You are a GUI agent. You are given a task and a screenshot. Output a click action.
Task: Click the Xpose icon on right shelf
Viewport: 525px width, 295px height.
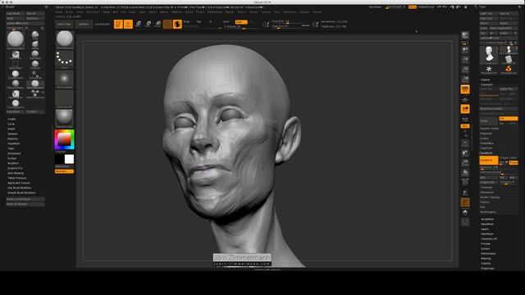[465, 222]
